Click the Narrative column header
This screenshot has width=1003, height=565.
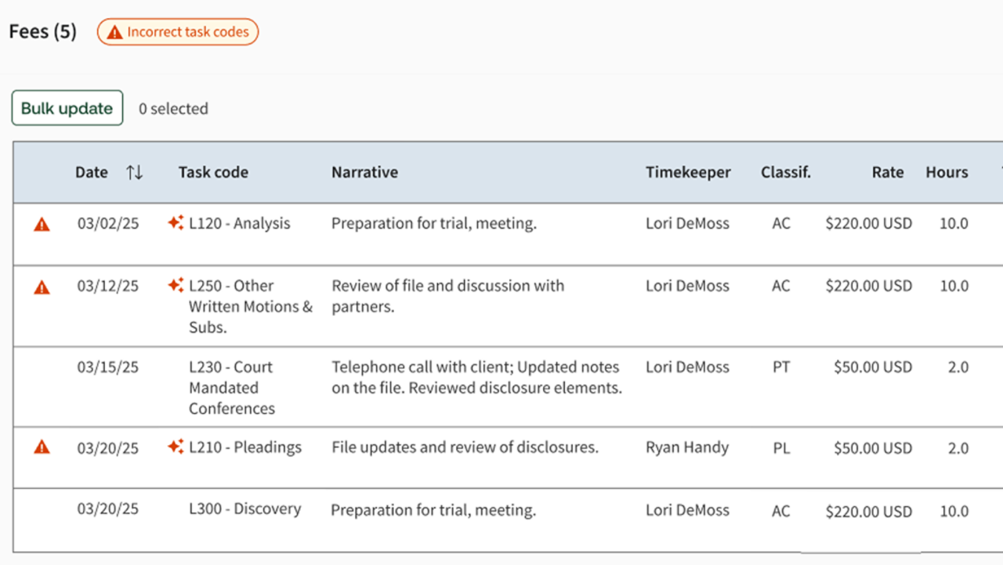pos(364,173)
